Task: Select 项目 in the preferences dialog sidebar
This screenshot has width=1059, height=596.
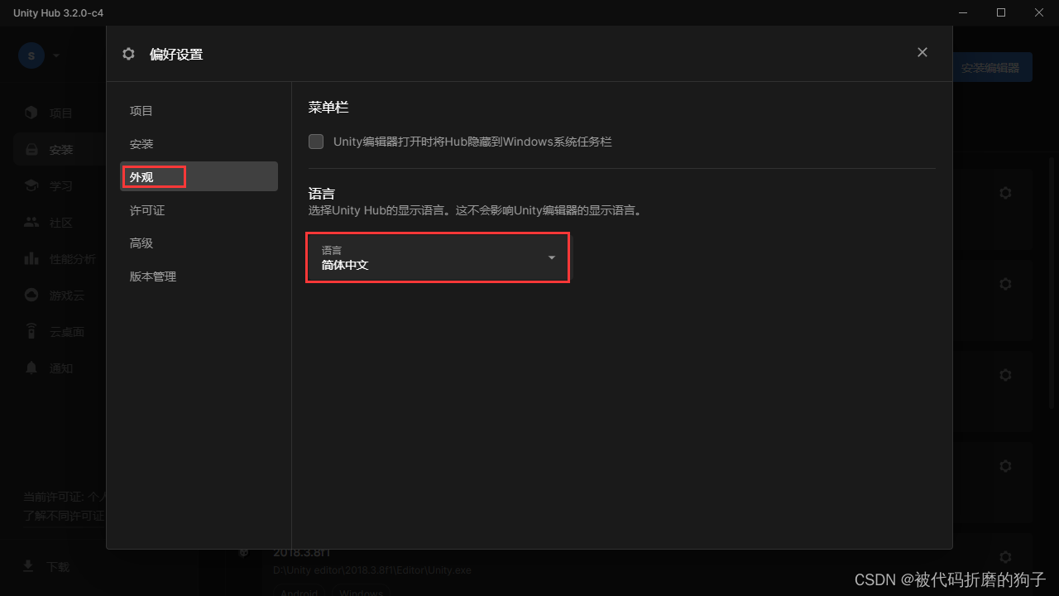Action: pos(199,111)
